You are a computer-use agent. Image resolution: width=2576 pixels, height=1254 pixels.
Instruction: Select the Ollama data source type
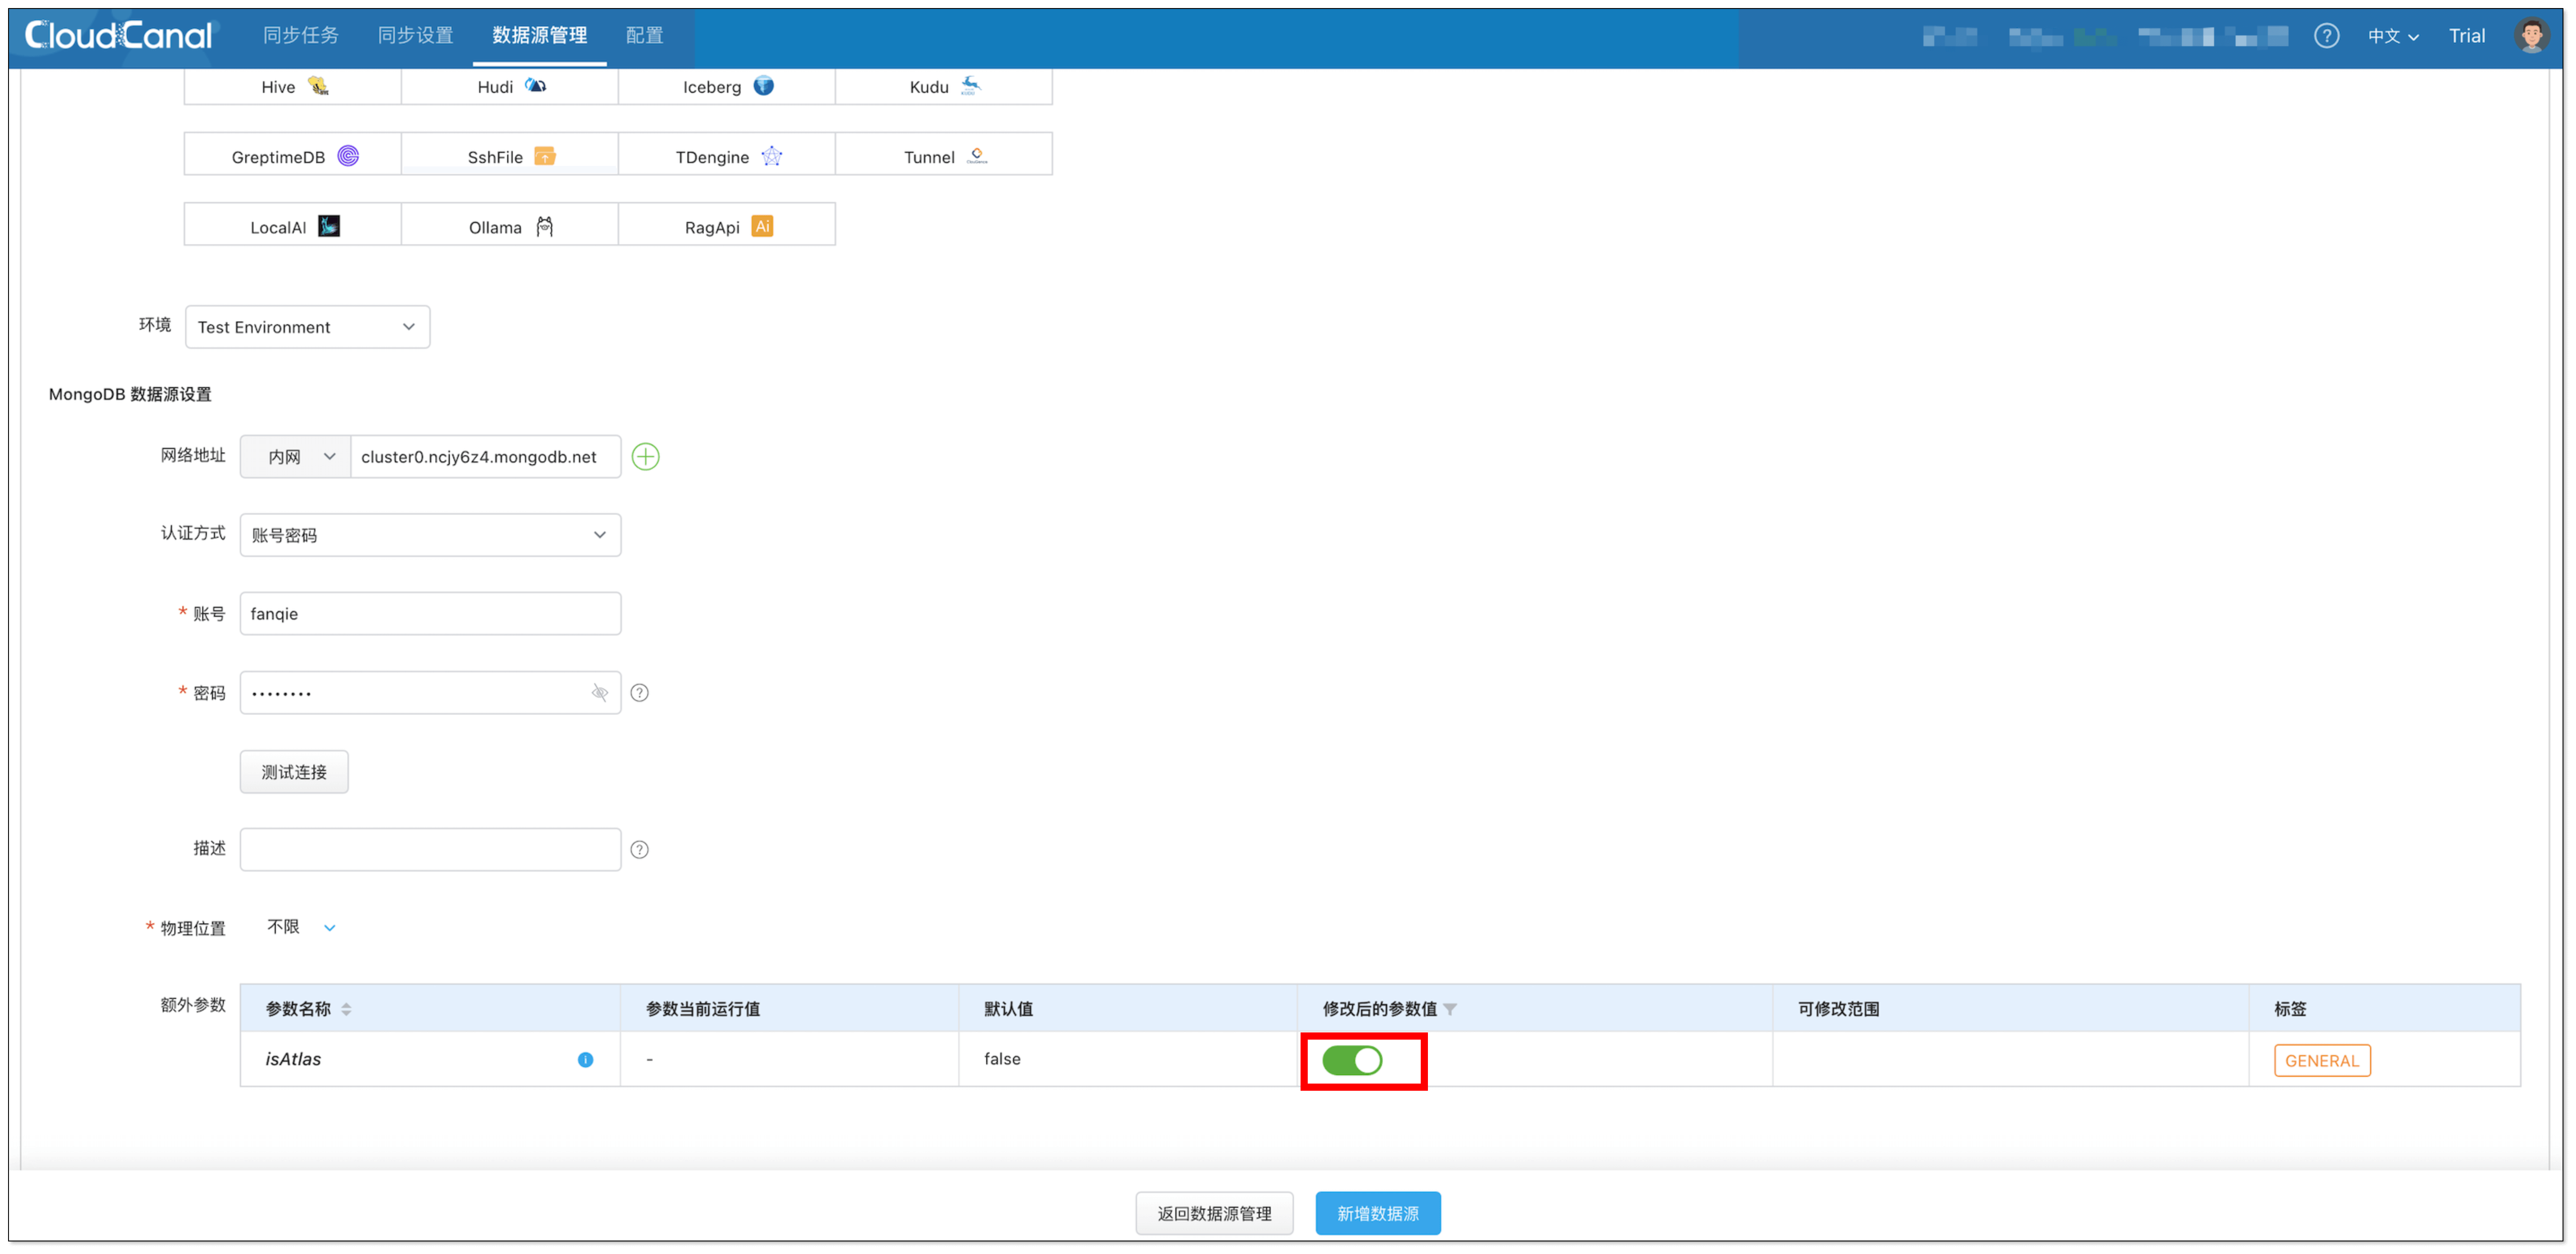[x=509, y=226]
